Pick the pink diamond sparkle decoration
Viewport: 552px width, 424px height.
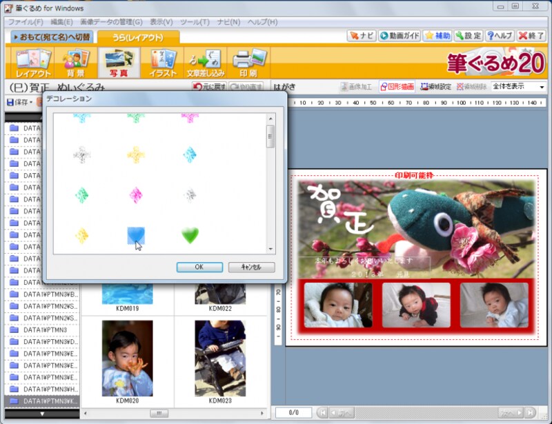136,196
